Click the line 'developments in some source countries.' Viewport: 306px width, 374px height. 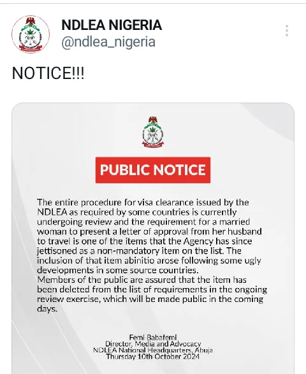[x=118, y=270]
